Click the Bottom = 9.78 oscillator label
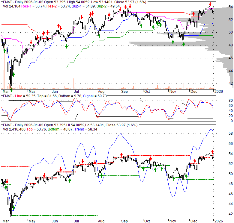Image resolution: width=234 pixels, height=223 pixels. (x=70, y=96)
